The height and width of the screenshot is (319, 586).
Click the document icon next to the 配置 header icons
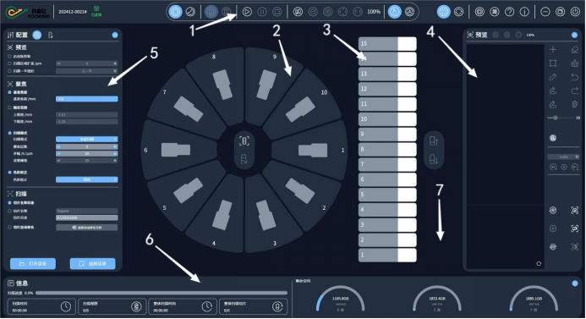[x=51, y=35]
